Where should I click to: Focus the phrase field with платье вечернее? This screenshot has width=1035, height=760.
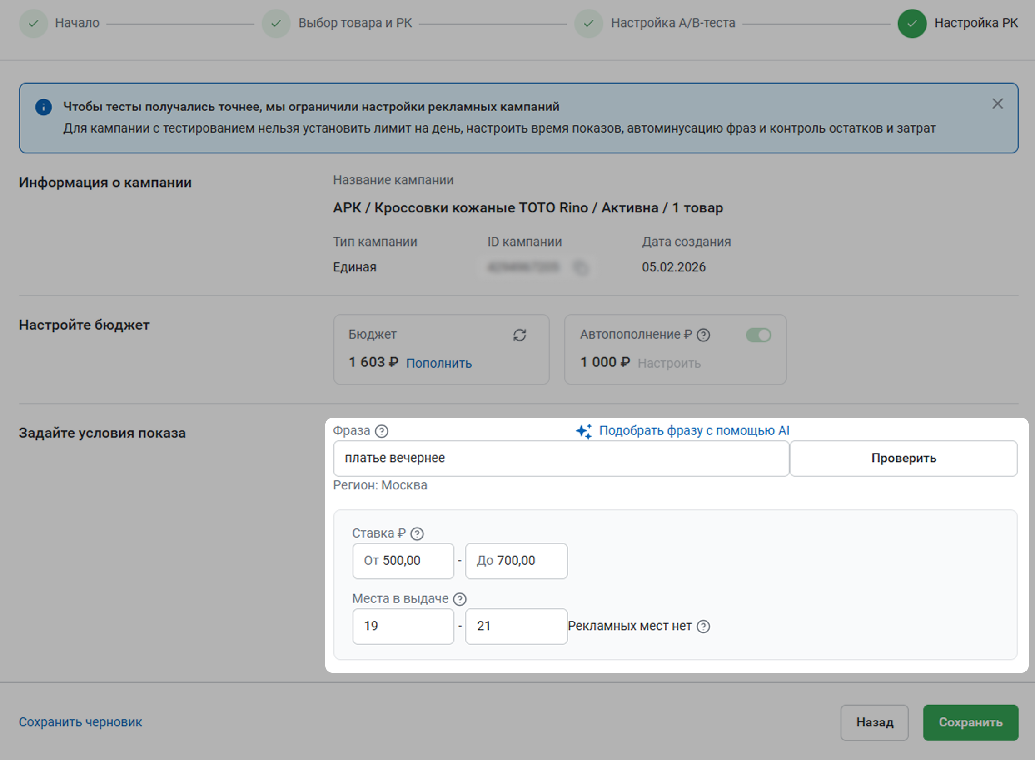point(561,458)
